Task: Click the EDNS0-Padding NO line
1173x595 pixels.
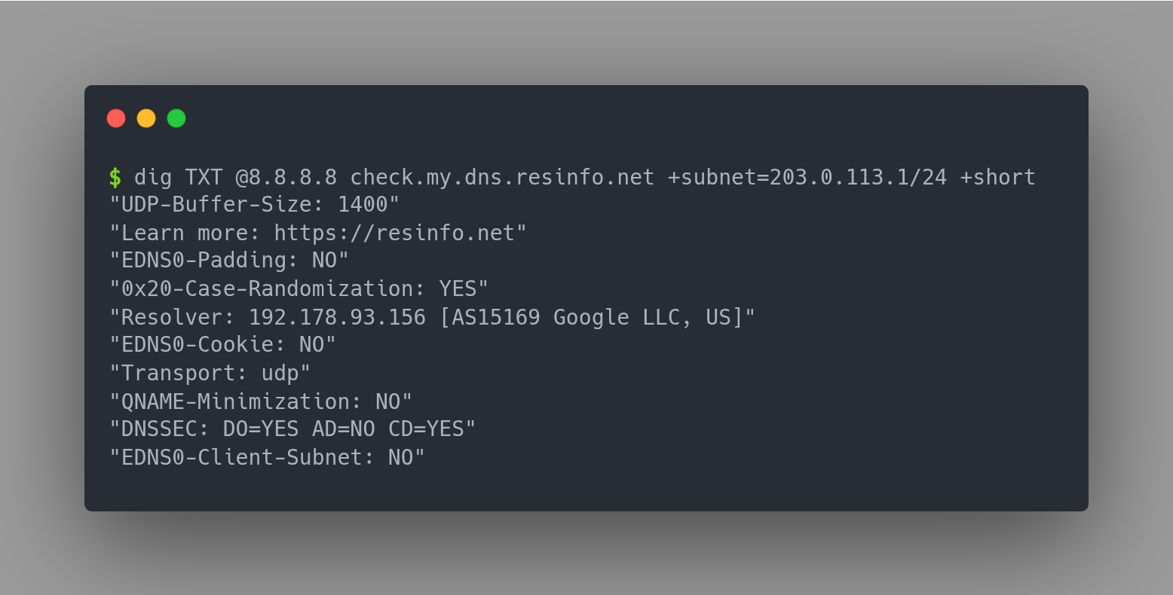Action: coord(228,260)
